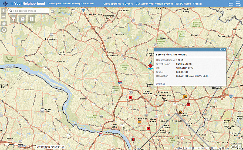Click the red marker below Glen Echo area

click(133, 139)
